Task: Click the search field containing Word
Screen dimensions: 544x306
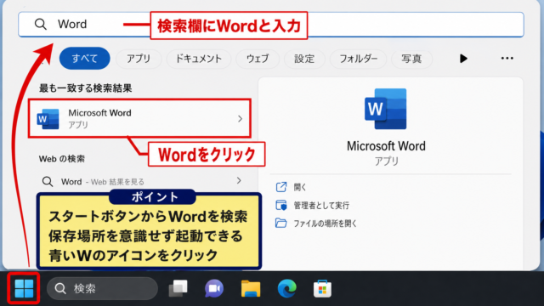Action: pos(271,25)
